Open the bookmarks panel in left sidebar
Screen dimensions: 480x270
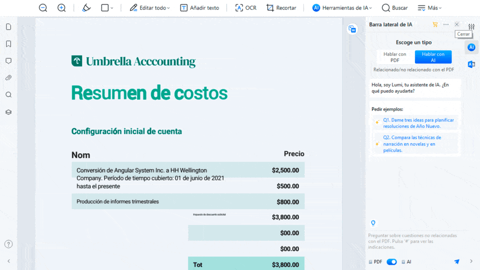coord(8,44)
